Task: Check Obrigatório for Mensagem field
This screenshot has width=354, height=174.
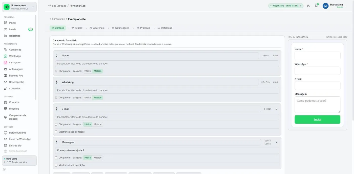Action: click(56, 158)
